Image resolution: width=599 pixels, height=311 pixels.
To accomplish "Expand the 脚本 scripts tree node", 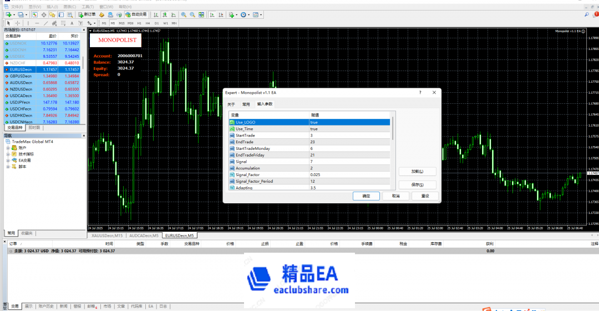I will (x=8, y=167).
